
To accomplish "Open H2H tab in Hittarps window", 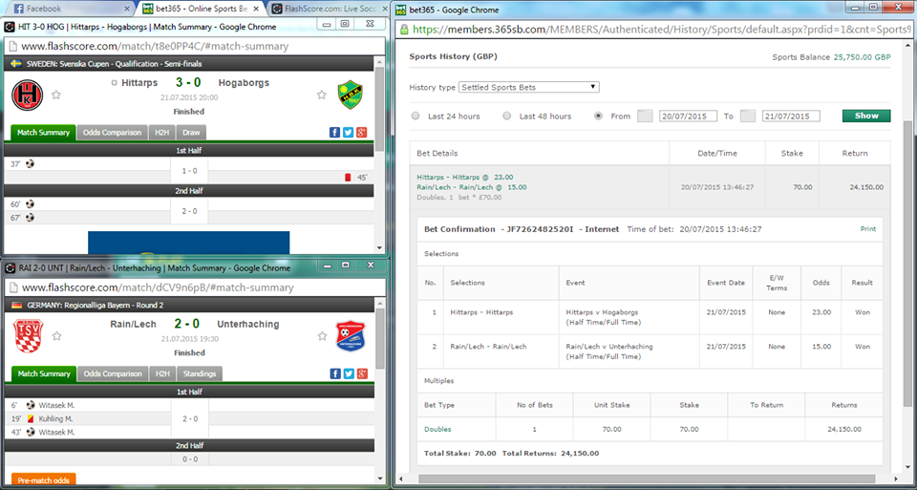I will pos(161,132).
